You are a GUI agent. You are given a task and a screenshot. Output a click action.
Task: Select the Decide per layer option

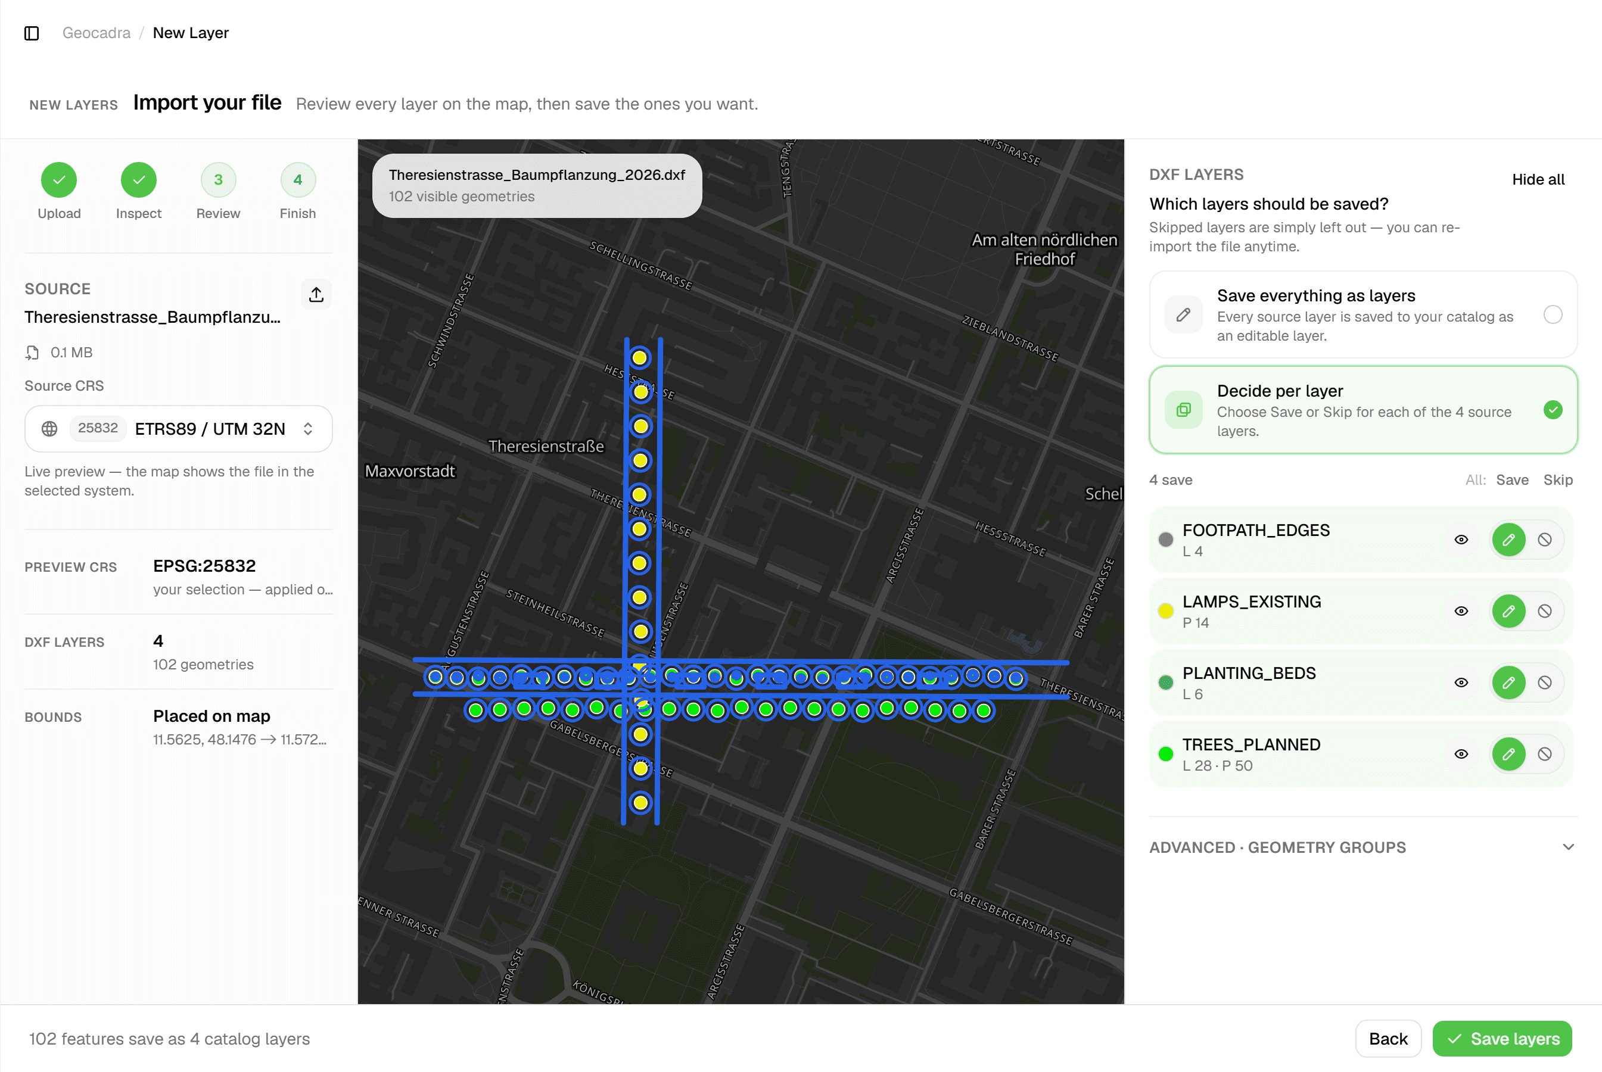1363,410
